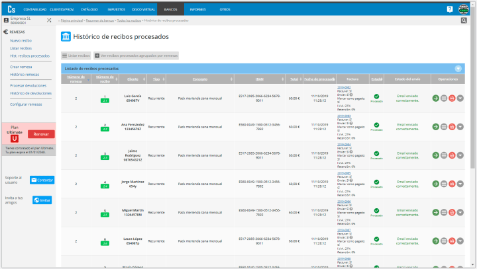The height and width of the screenshot is (269, 477).
Task: Sort by the Número de remesa column
Action: (76, 79)
